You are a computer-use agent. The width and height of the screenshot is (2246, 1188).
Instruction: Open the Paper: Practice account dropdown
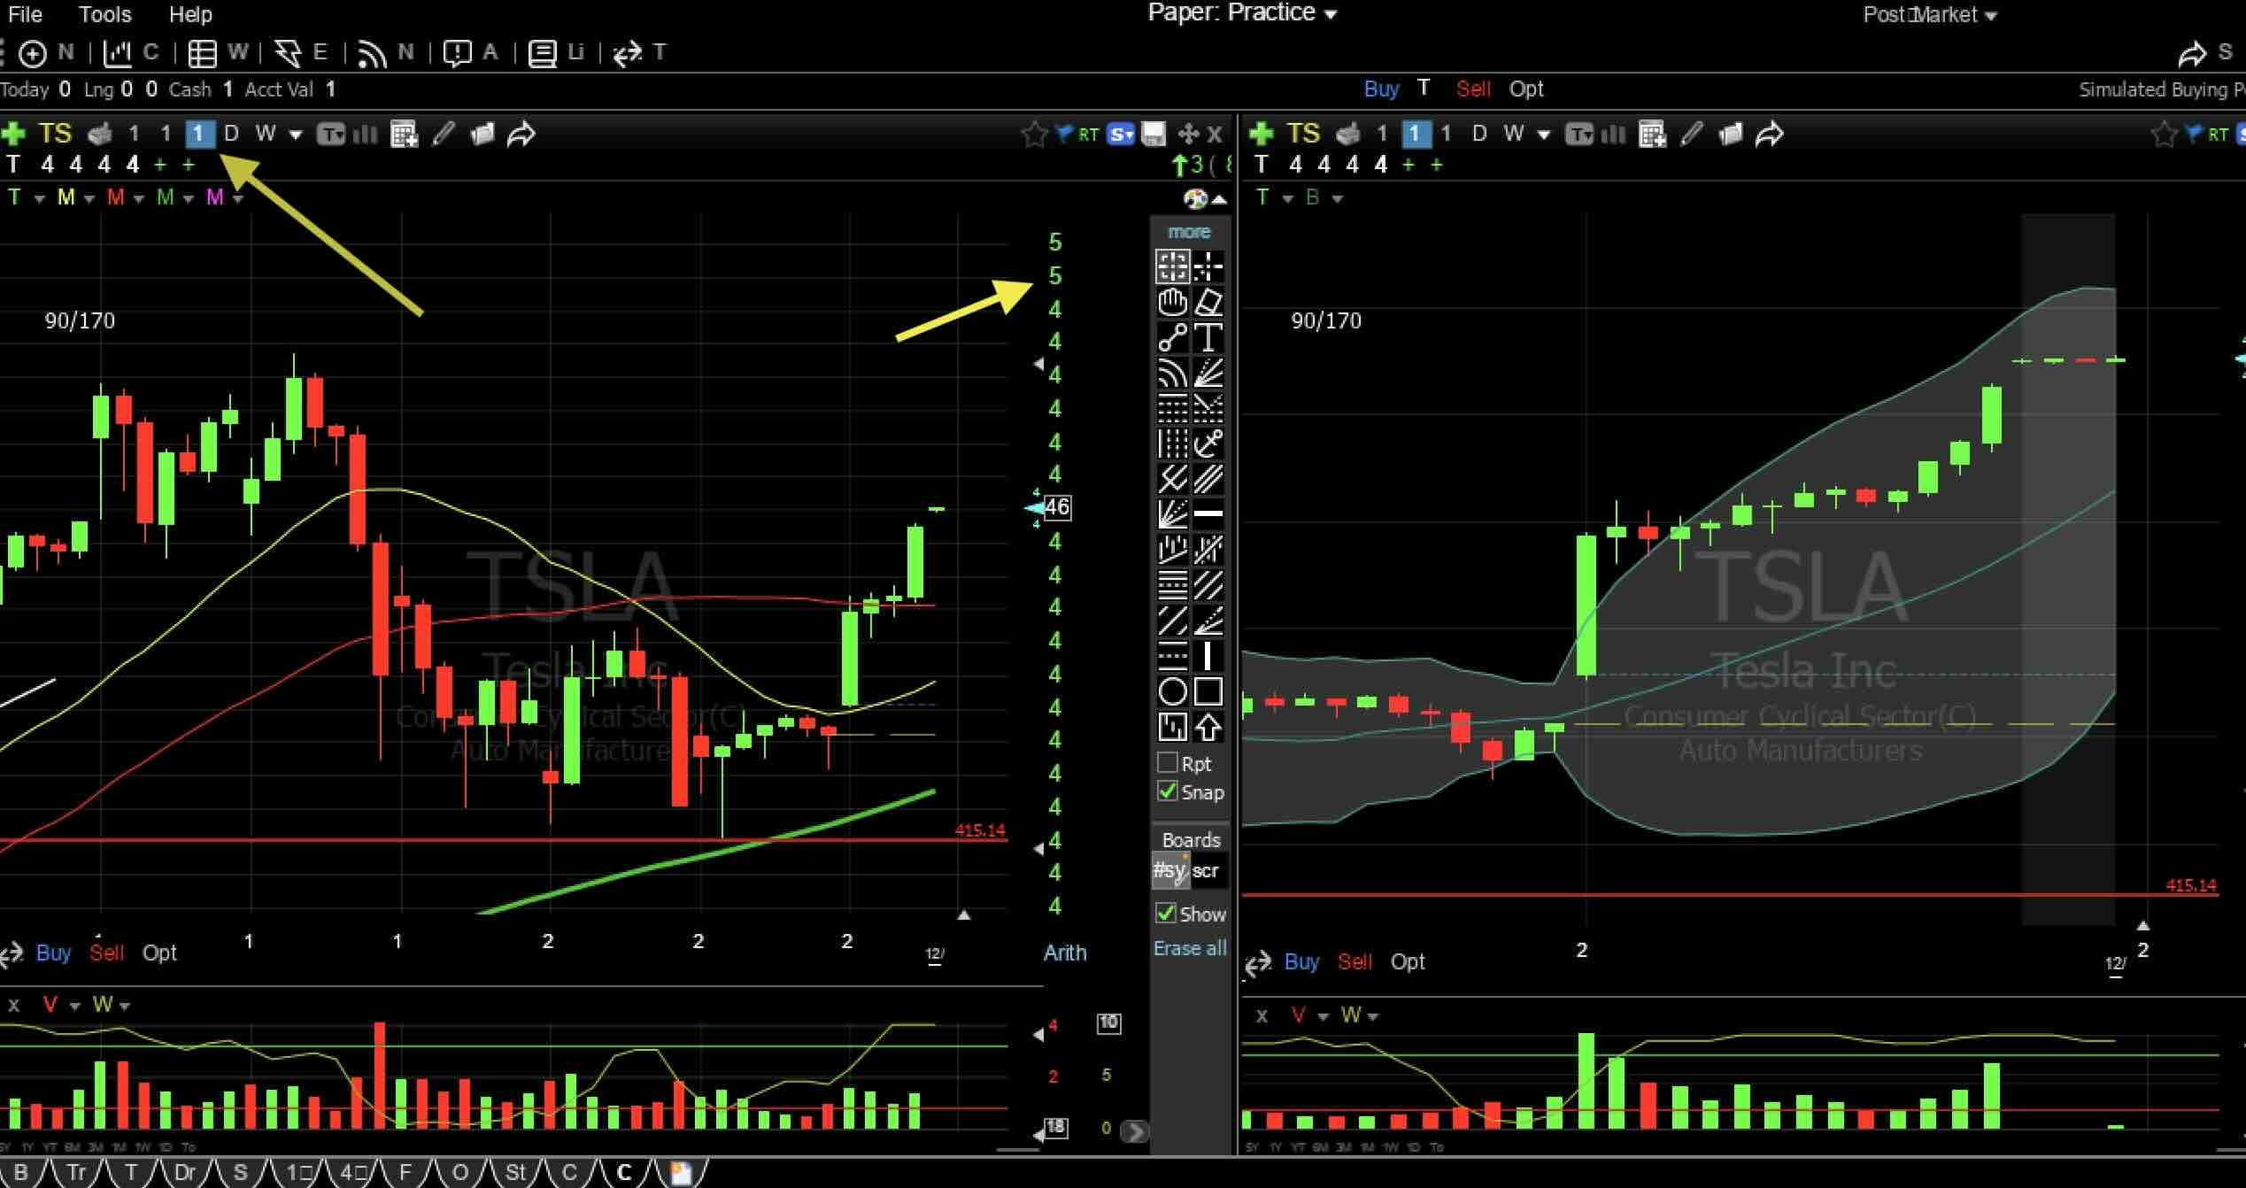pos(1242,13)
